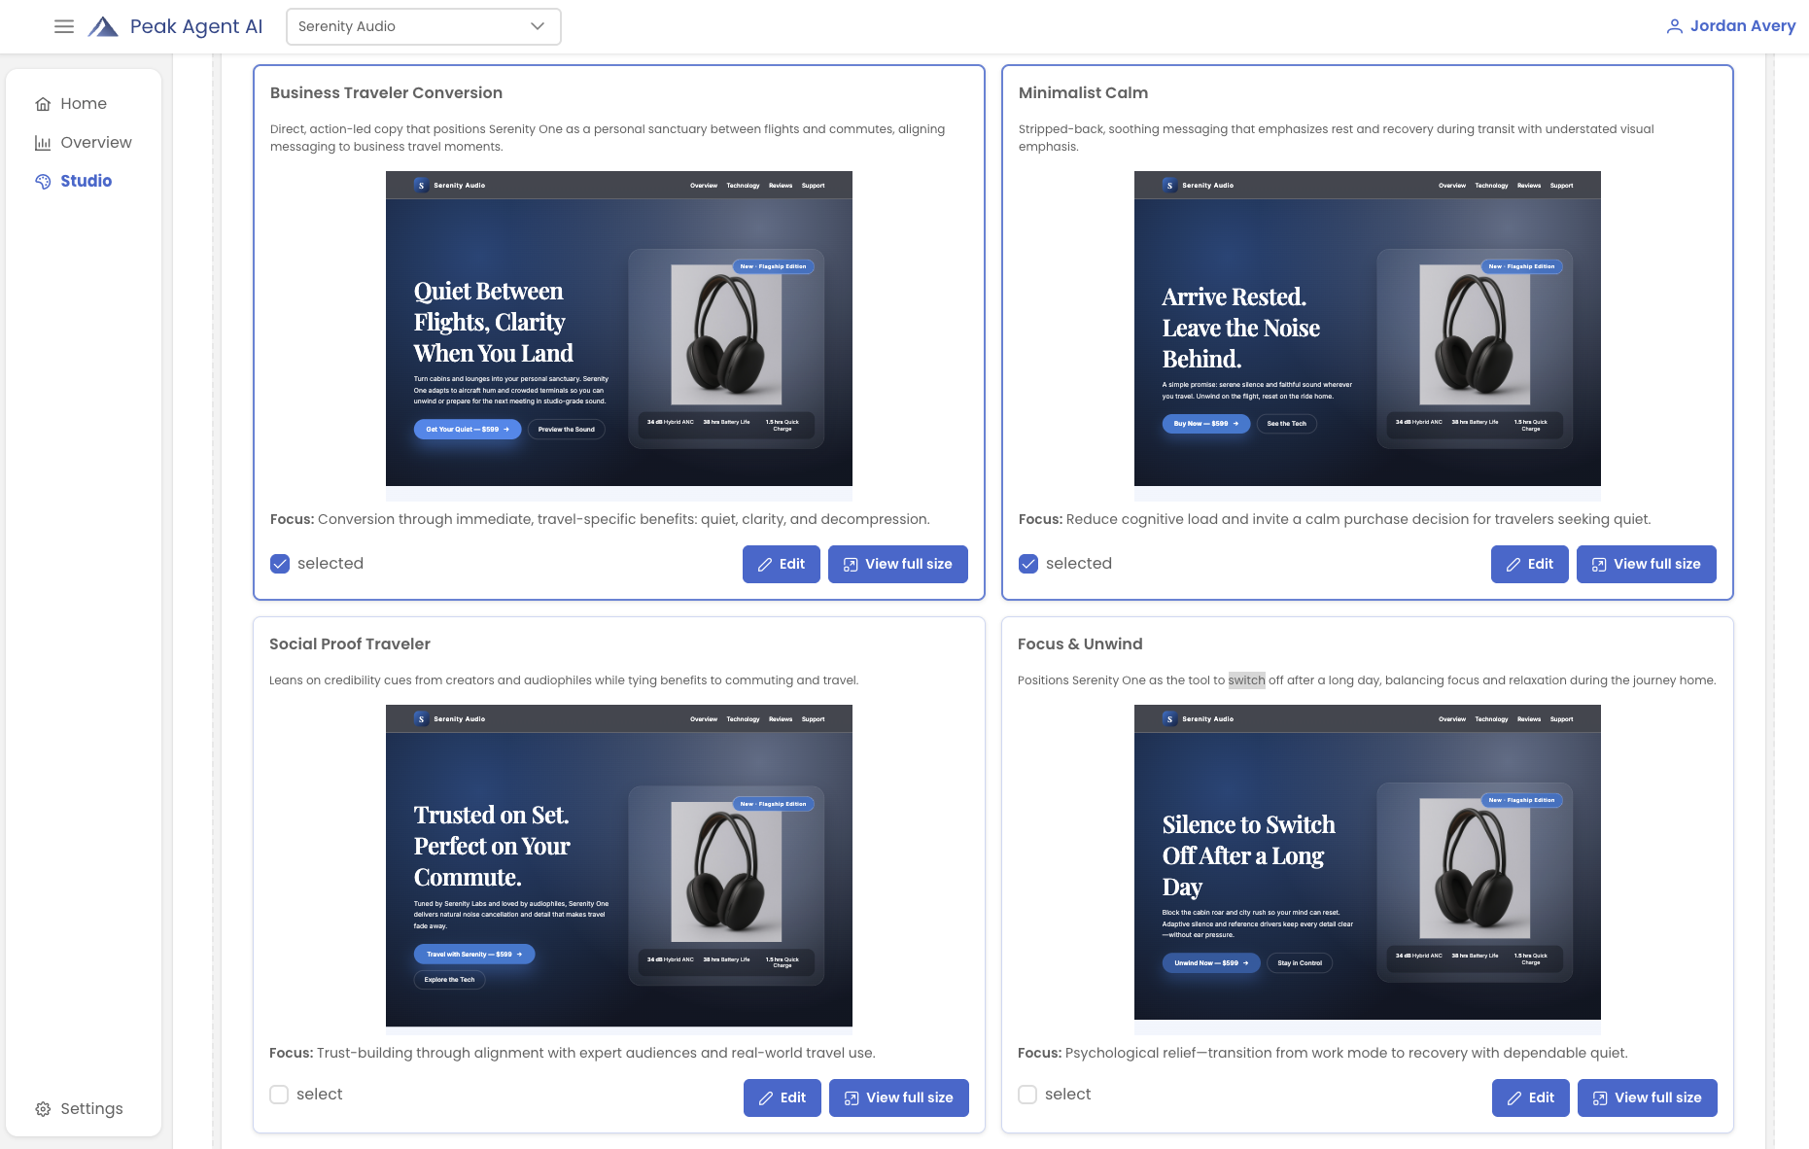Viewport: 1809px width, 1149px height.
Task: Uncheck selected on Minimalist Calm
Action: 1028,563
